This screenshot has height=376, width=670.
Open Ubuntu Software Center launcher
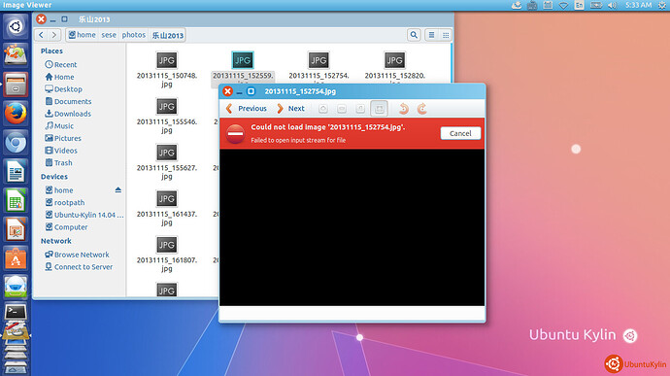[16, 258]
